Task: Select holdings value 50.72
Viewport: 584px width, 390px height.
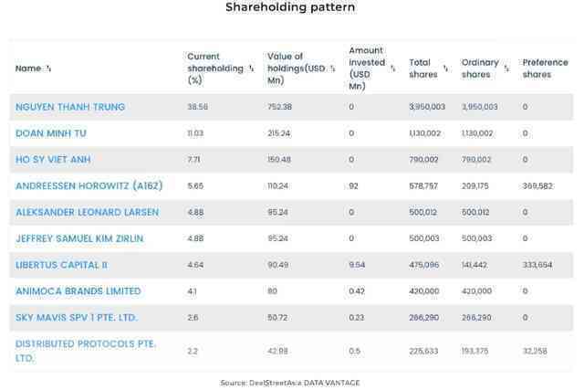Action: point(277,318)
